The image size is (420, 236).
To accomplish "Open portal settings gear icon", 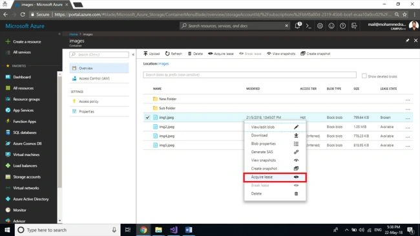I will coord(320,26).
